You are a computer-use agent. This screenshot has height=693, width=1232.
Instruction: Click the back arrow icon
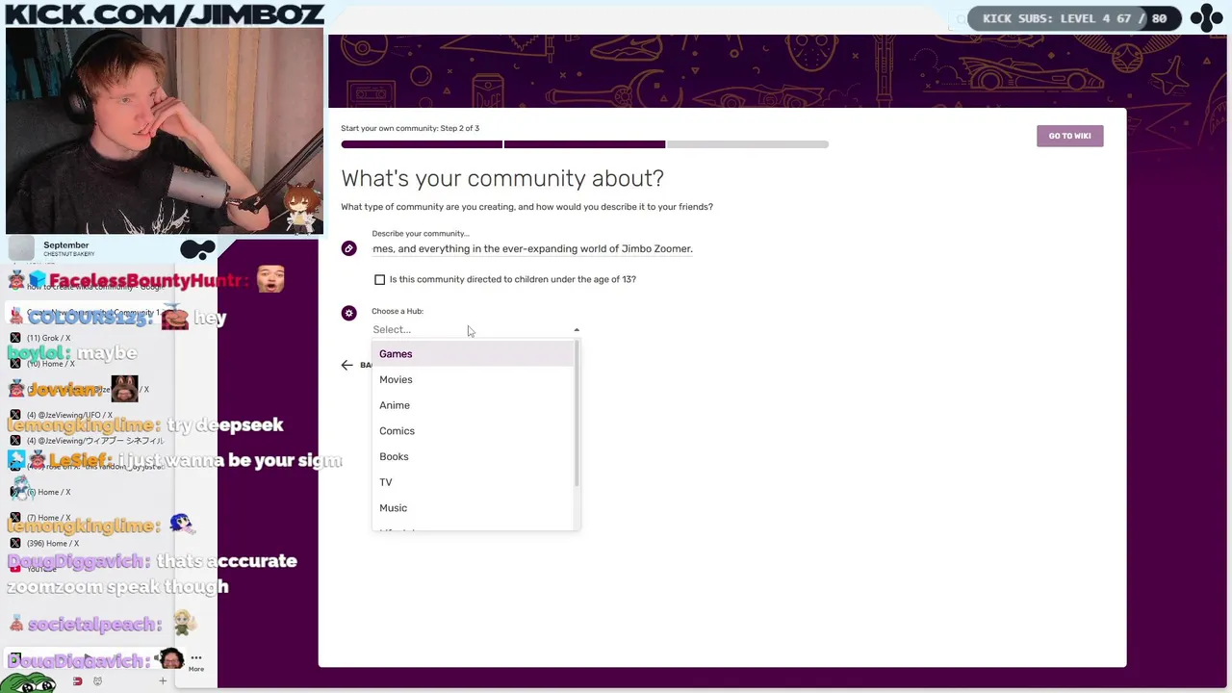pos(346,365)
